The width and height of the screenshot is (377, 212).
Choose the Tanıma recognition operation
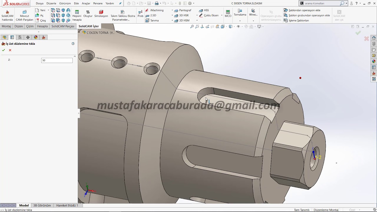pos(152,21)
